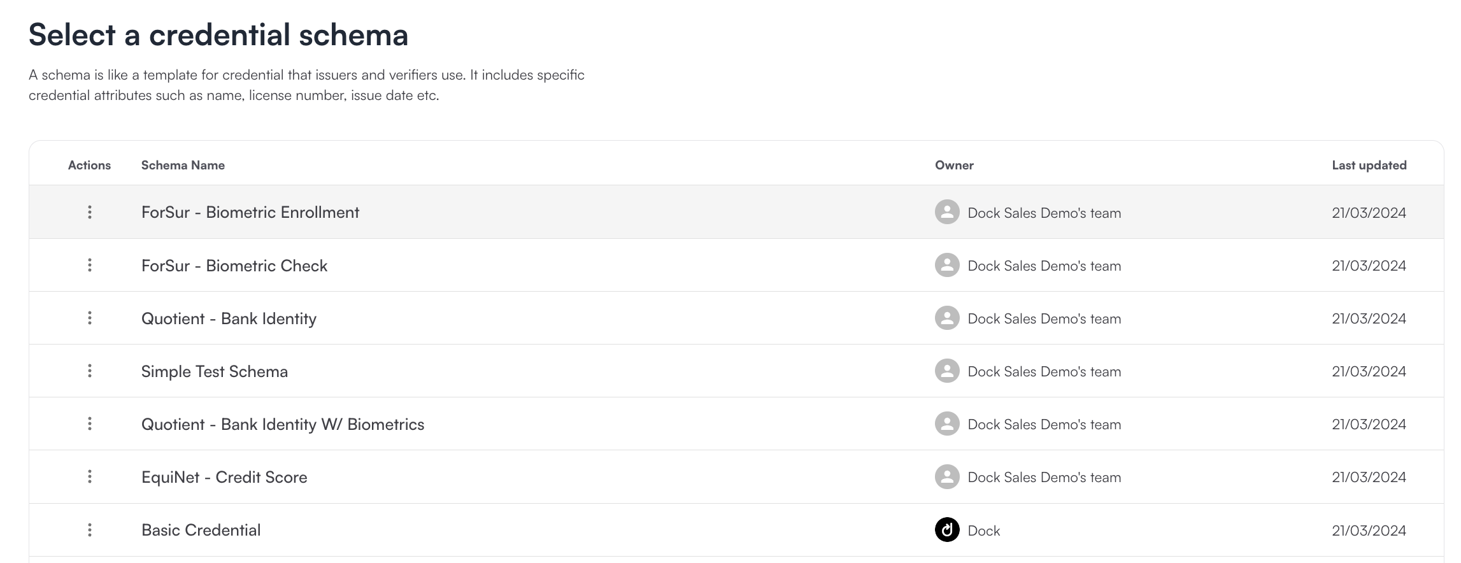Open actions menu for Bank Identity W/ Biometrics
The image size is (1461, 563).
[90, 424]
